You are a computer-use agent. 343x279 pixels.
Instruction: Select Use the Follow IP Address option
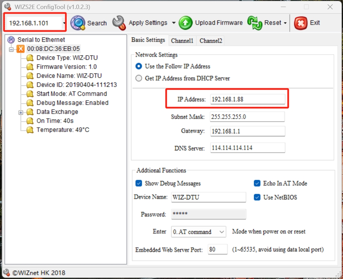(x=139, y=66)
